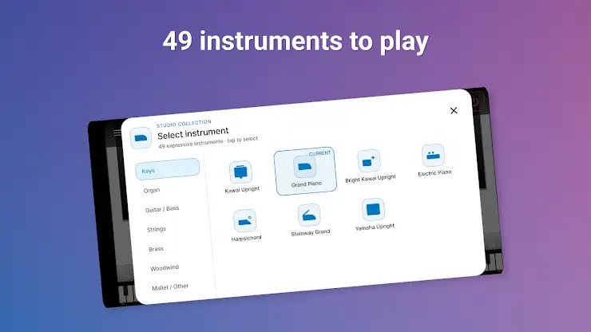
Task: Click the Bright Kawai Upright label
Action: (x=371, y=178)
